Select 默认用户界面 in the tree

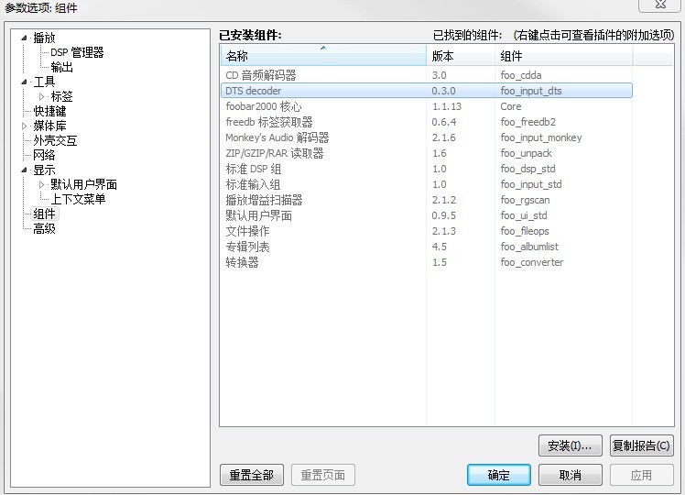point(83,184)
